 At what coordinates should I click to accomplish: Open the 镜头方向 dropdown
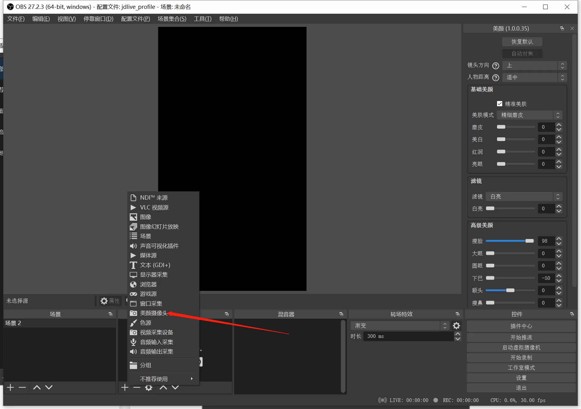(x=534, y=66)
